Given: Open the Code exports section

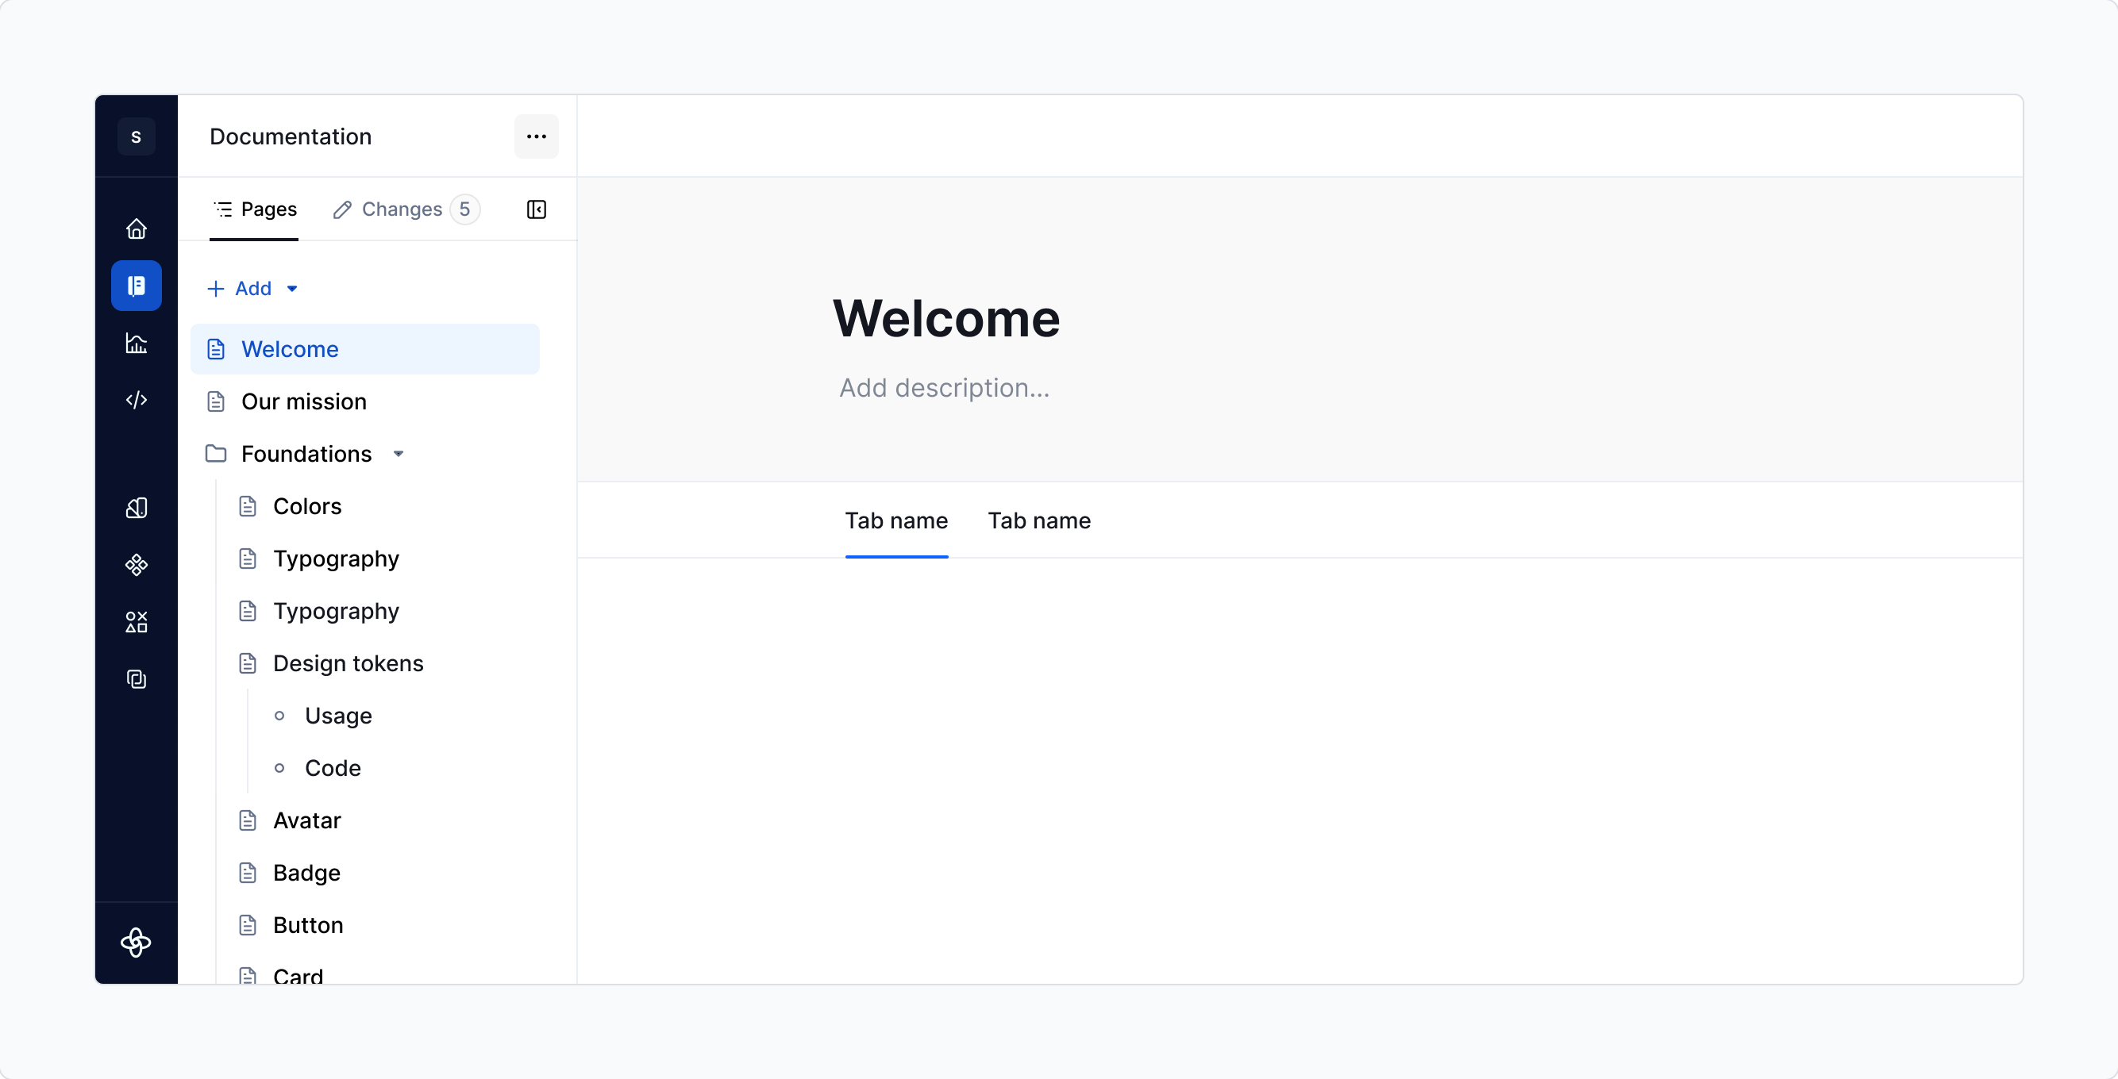Looking at the screenshot, I should click(x=136, y=400).
